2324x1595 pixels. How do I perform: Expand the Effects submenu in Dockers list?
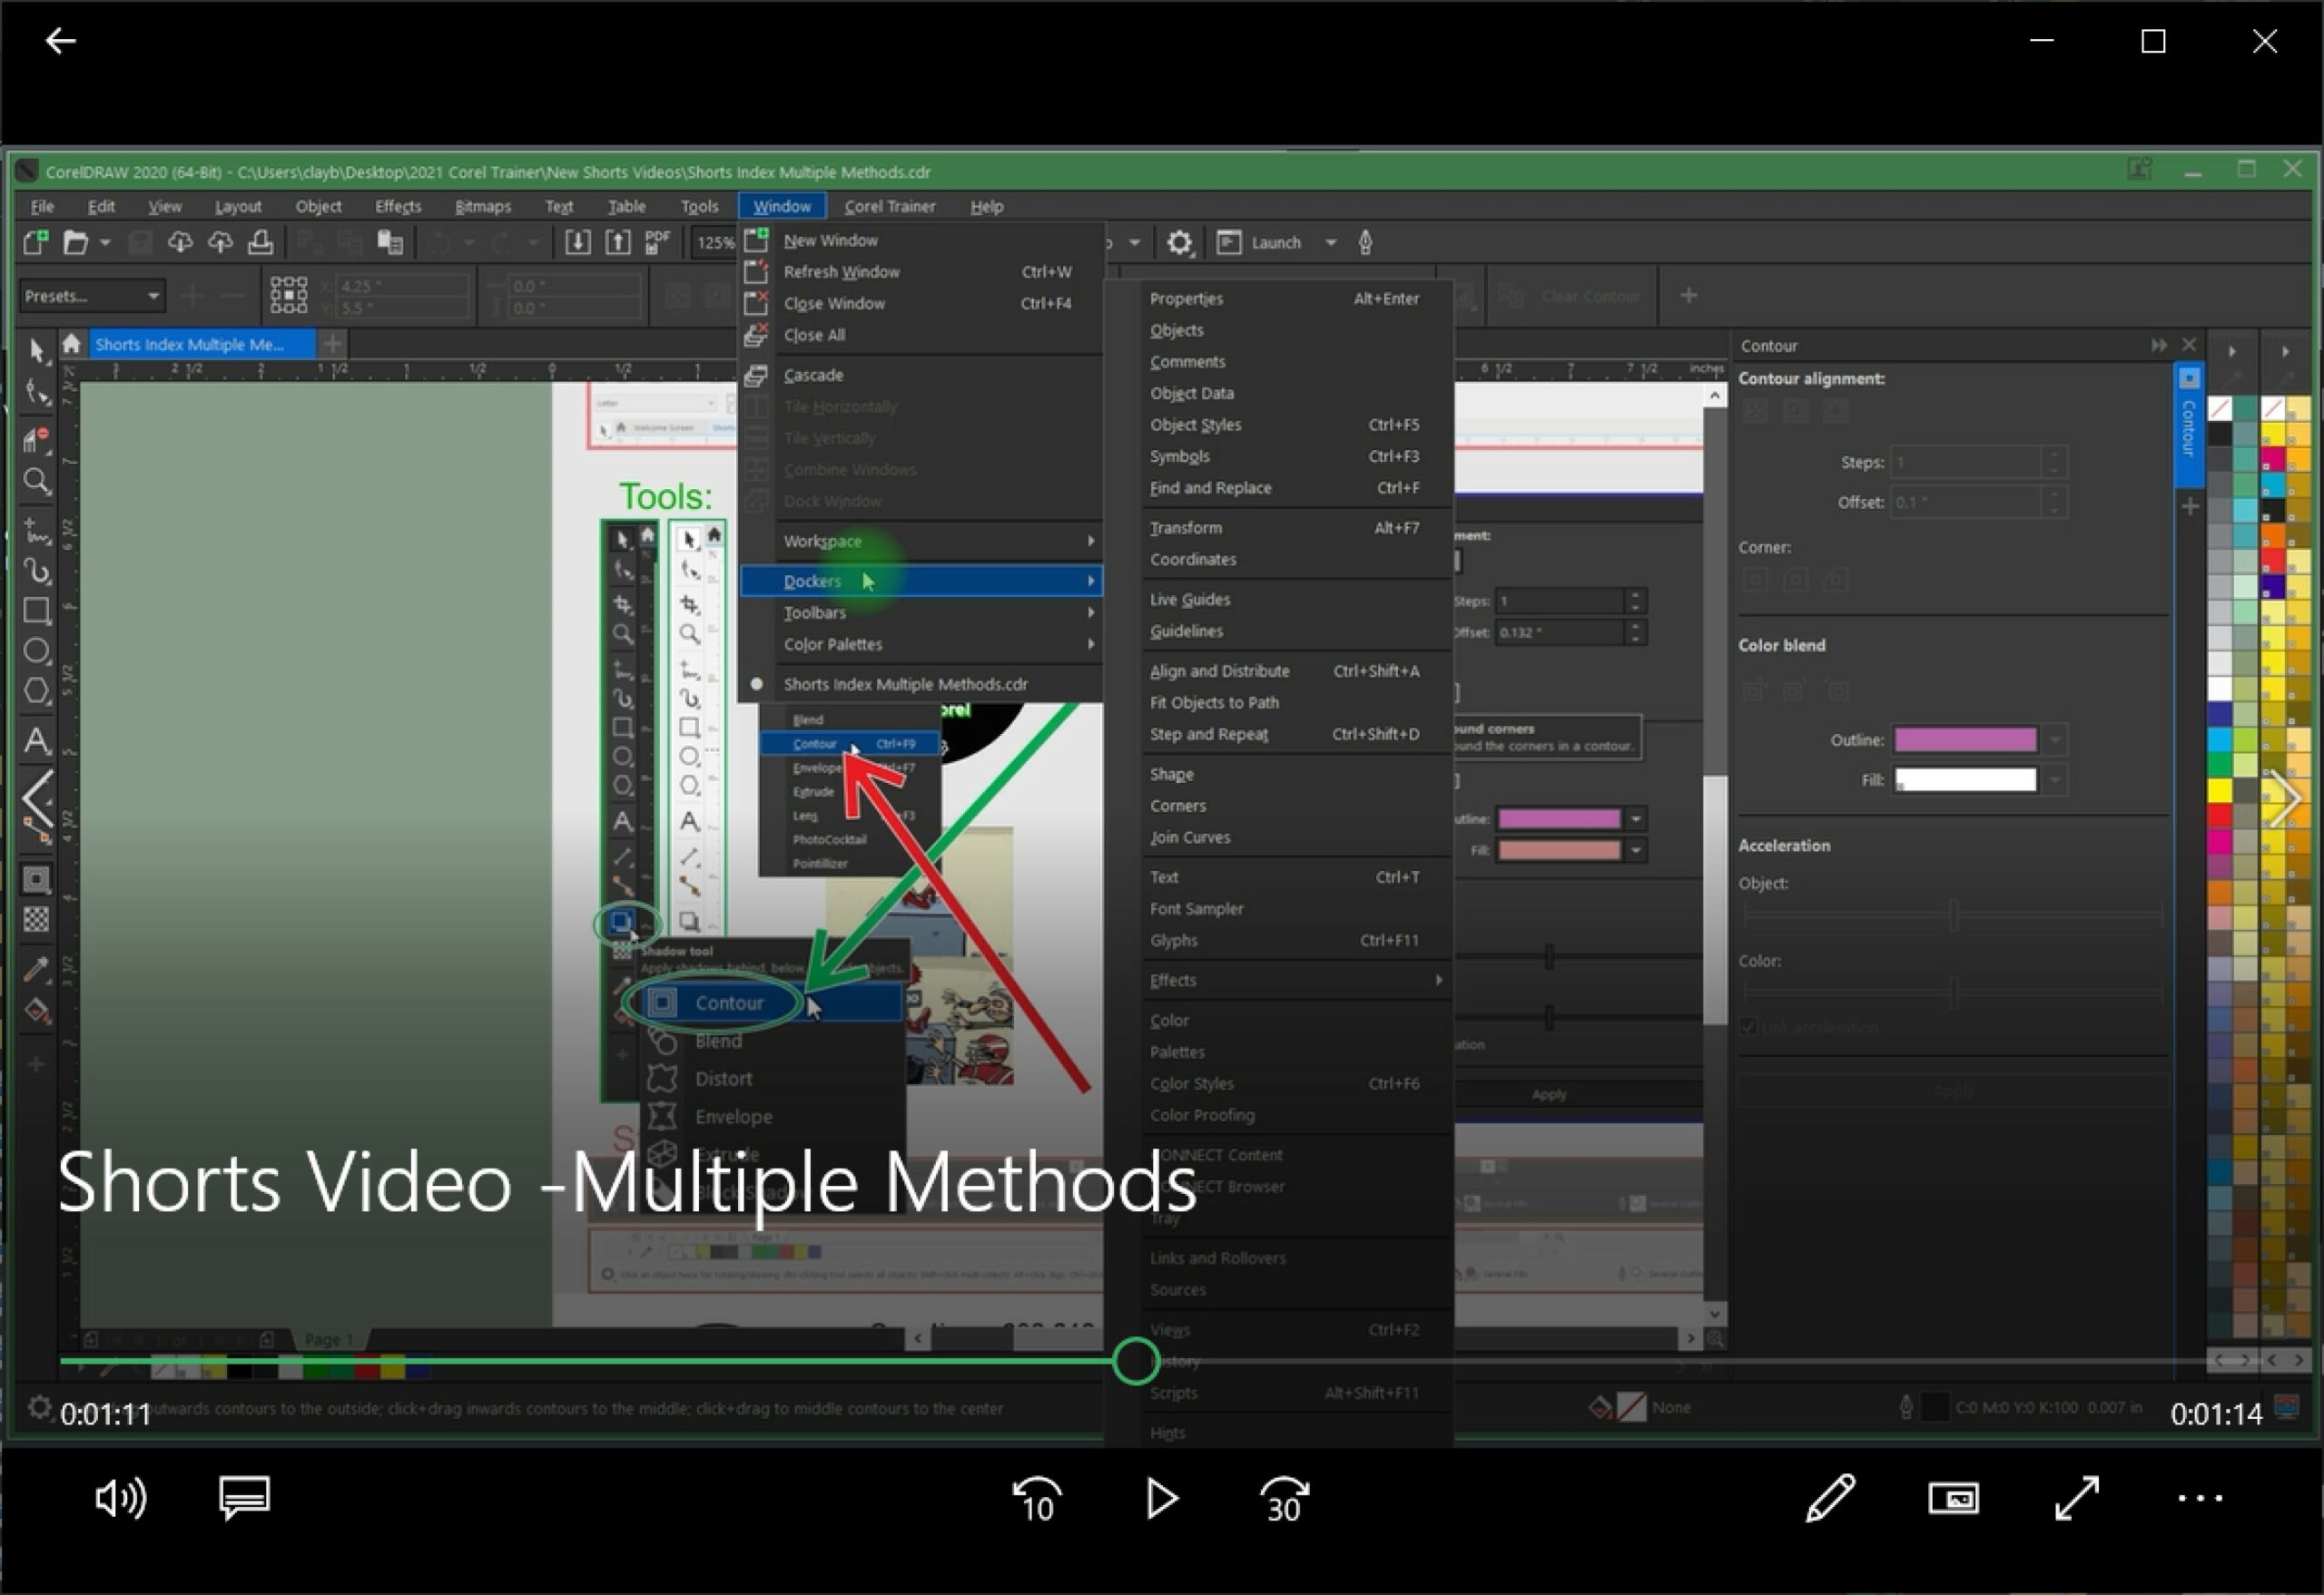[x=1296, y=981]
